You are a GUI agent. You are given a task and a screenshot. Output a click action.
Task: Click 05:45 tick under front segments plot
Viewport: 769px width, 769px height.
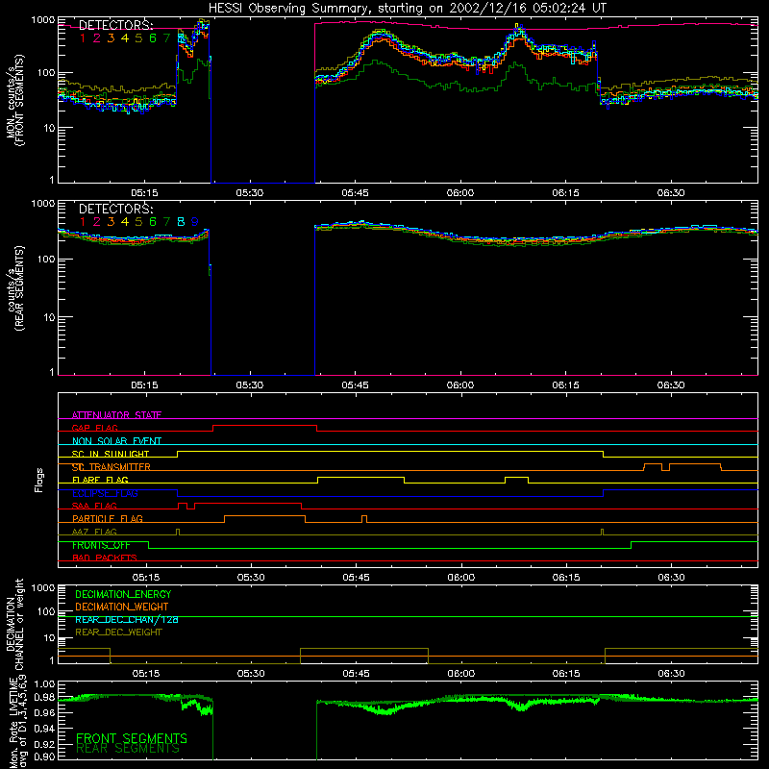pos(355,193)
